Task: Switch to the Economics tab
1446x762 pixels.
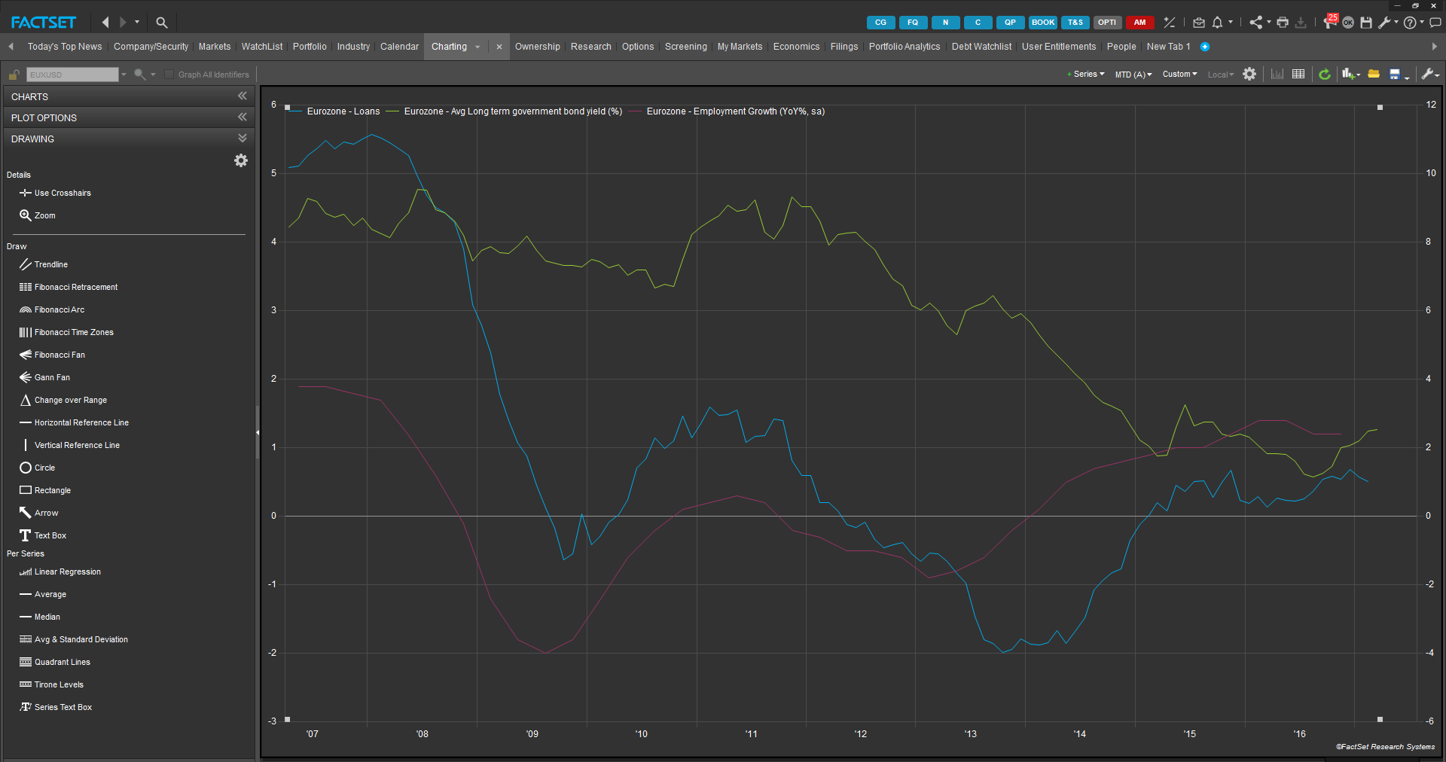Action: 796,47
